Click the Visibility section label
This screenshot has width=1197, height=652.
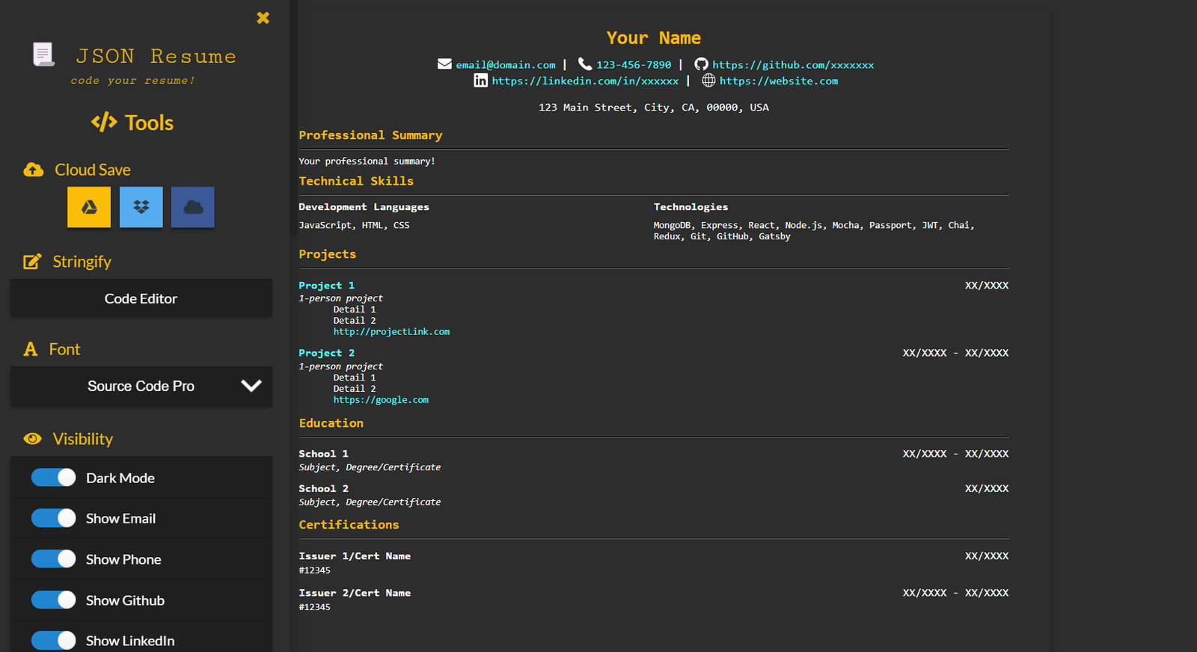point(83,439)
